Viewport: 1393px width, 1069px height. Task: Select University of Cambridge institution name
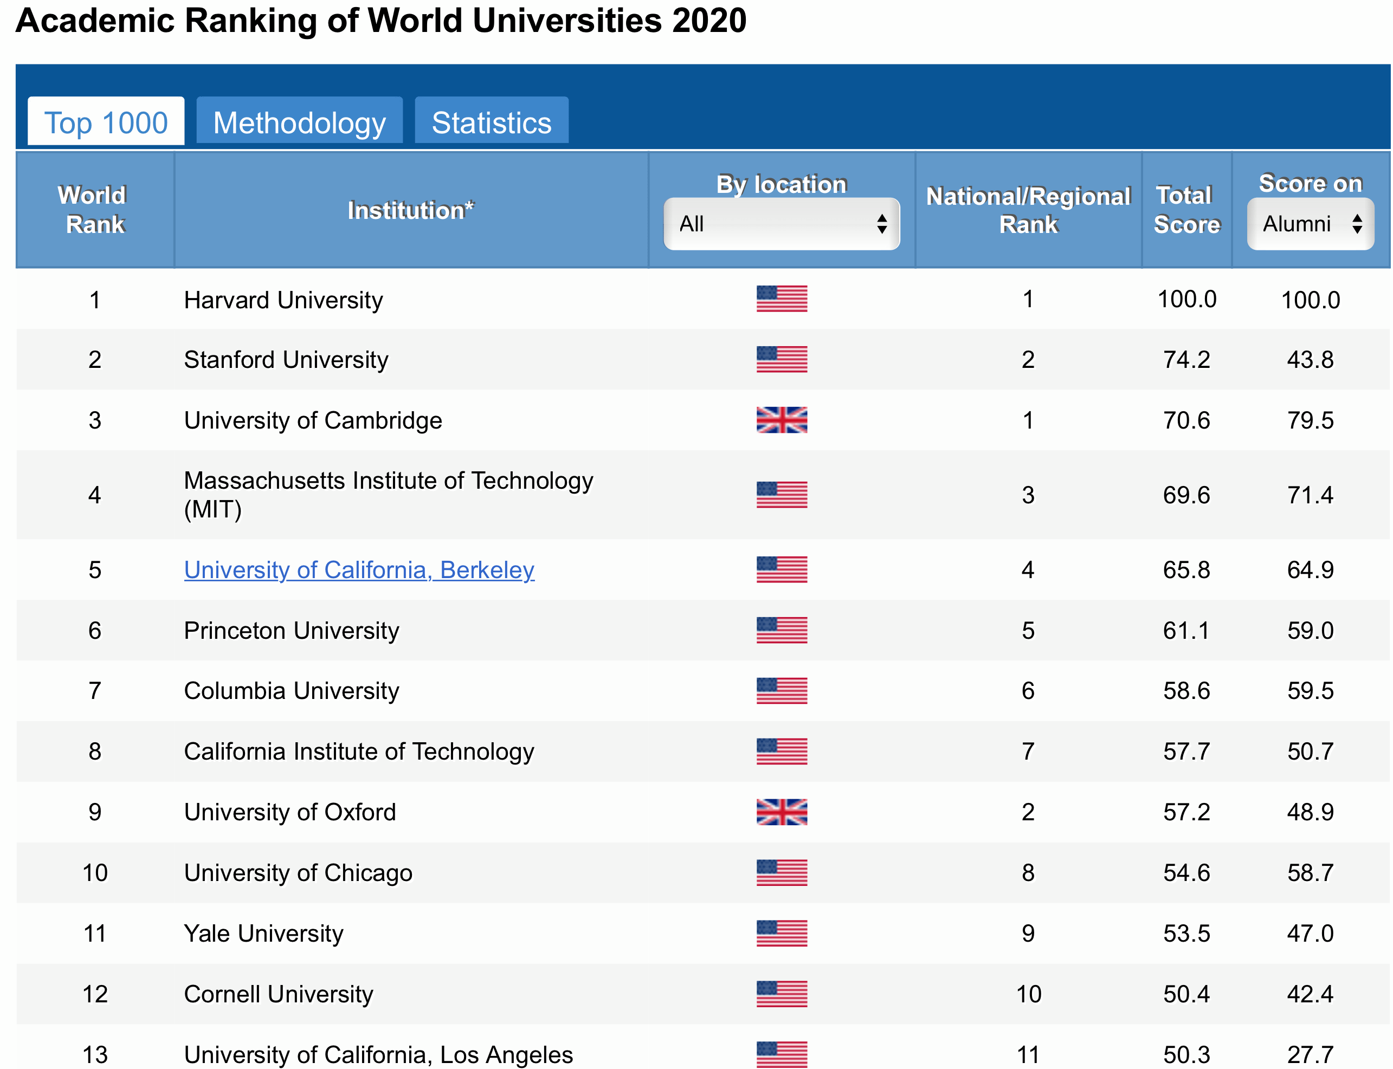(313, 420)
